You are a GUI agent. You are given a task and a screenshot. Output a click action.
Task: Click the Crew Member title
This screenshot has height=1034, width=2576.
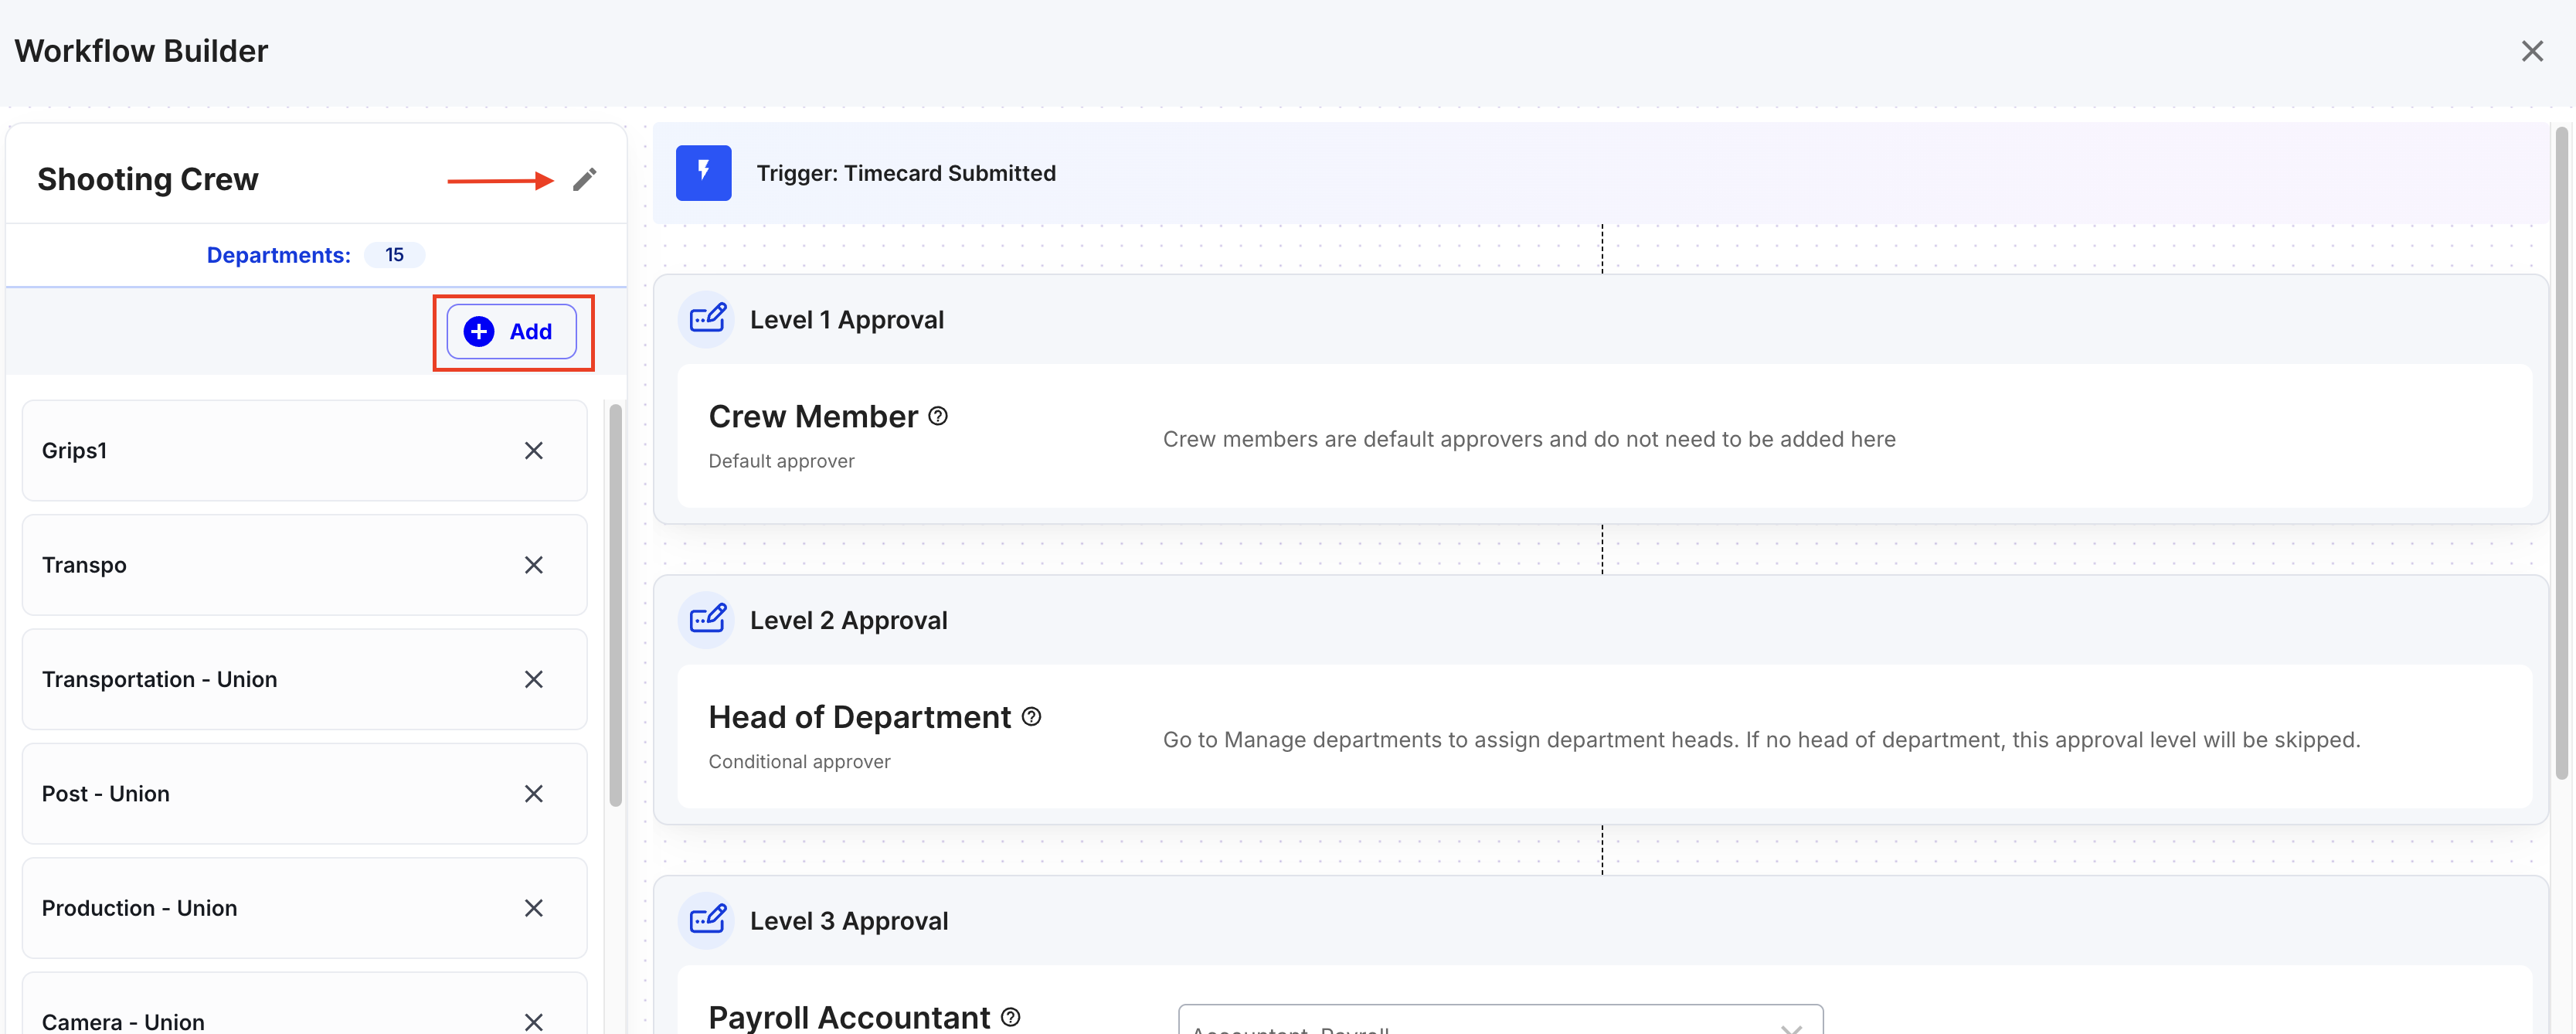pyautogui.click(x=812, y=416)
